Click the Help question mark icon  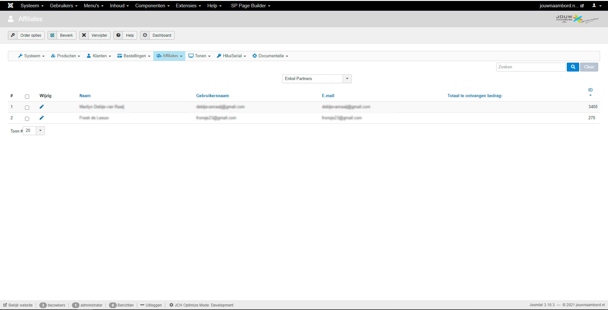click(118, 35)
